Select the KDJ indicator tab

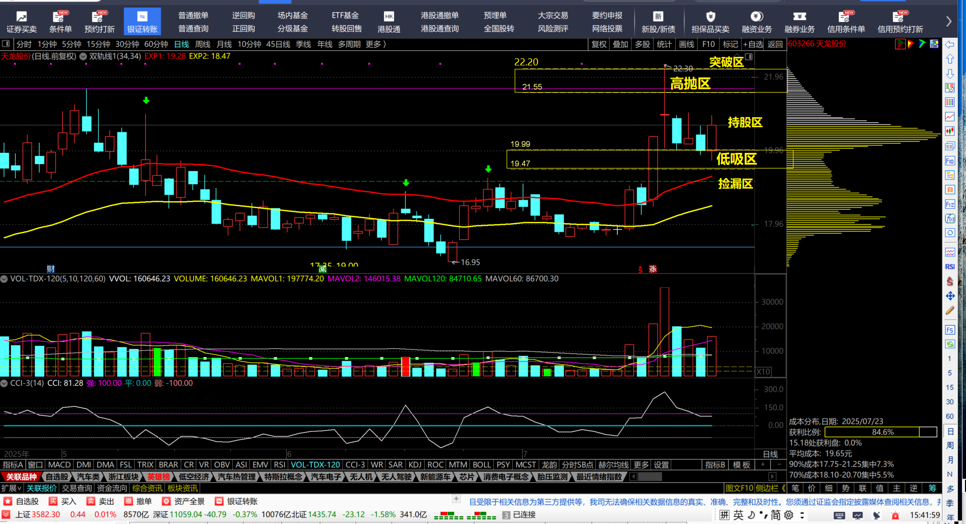point(415,465)
